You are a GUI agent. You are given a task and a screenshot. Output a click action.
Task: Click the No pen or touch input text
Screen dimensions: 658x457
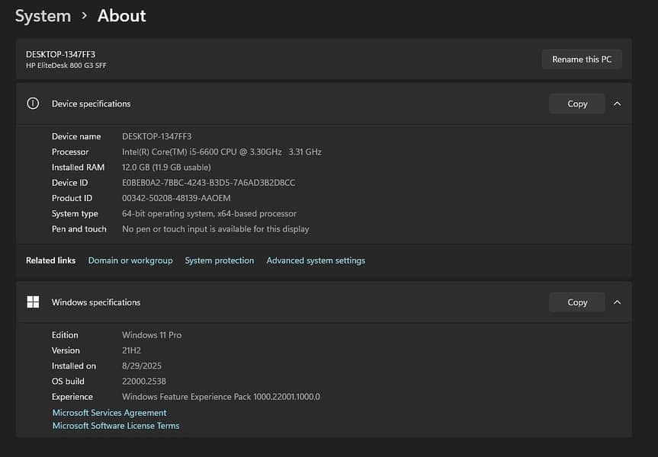click(215, 229)
